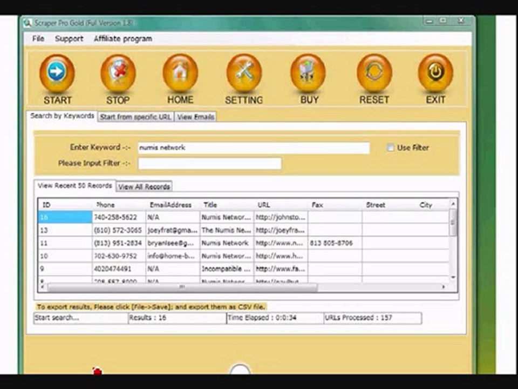This screenshot has height=389, width=518.
Task: Click URL cell http://www.fa...
Action: pos(281,269)
